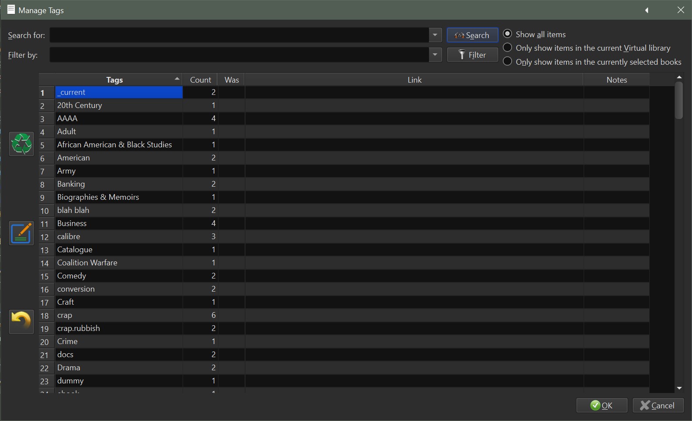692x421 pixels.
Task: Select the Biographies & Memoirs tag
Action: pyautogui.click(x=119, y=197)
